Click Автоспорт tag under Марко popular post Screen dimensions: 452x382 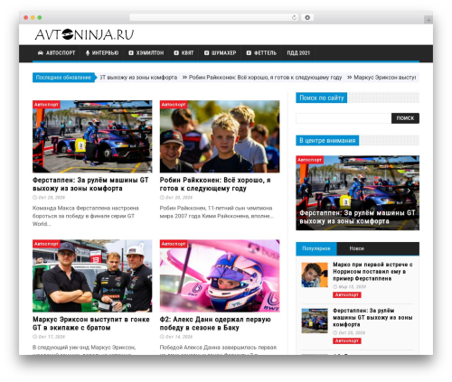click(347, 295)
